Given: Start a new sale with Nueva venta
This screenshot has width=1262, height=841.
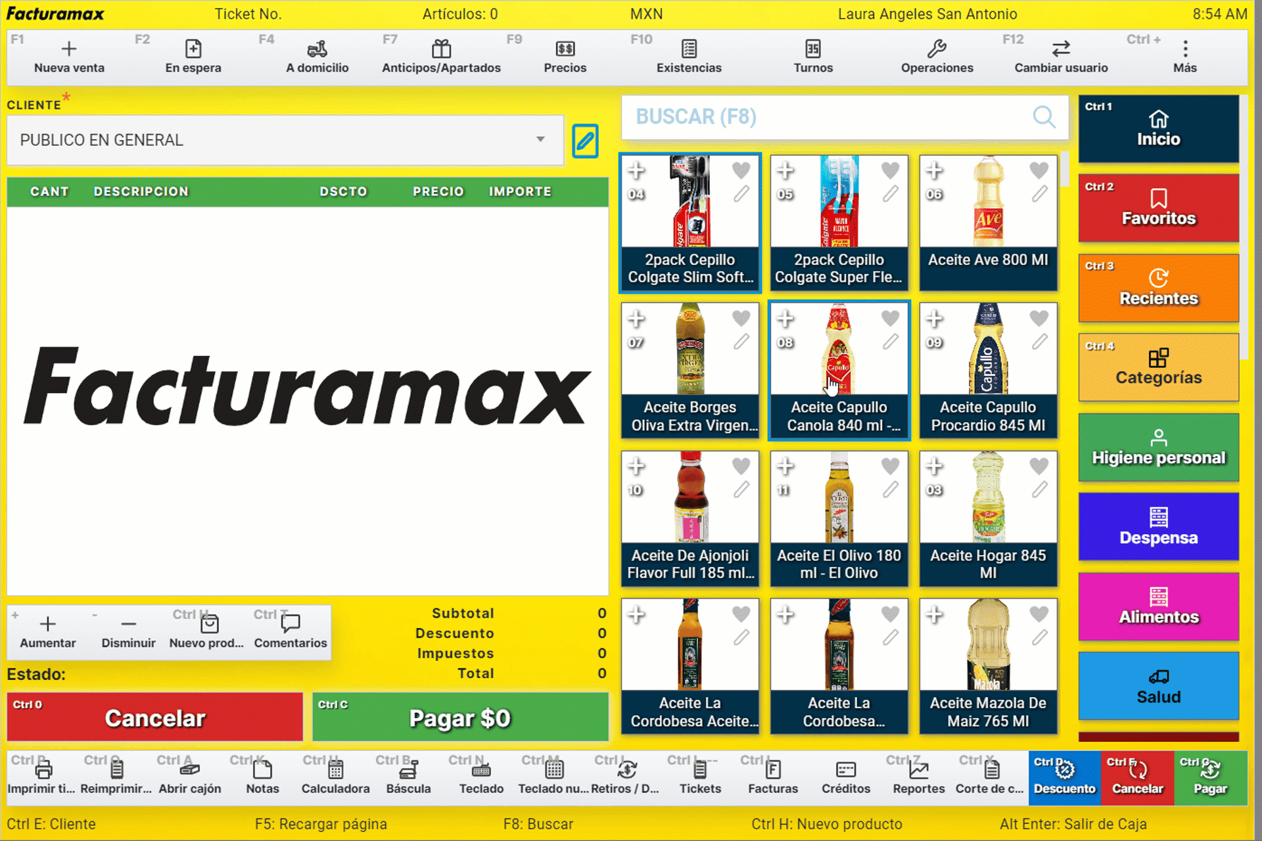Looking at the screenshot, I should [69, 57].
